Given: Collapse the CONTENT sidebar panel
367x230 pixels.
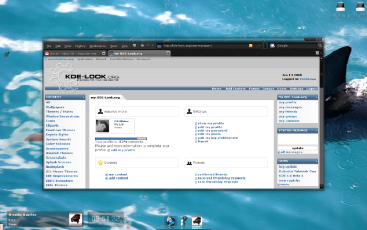Looking at the screenshot, I should click(x=83, y=97).
